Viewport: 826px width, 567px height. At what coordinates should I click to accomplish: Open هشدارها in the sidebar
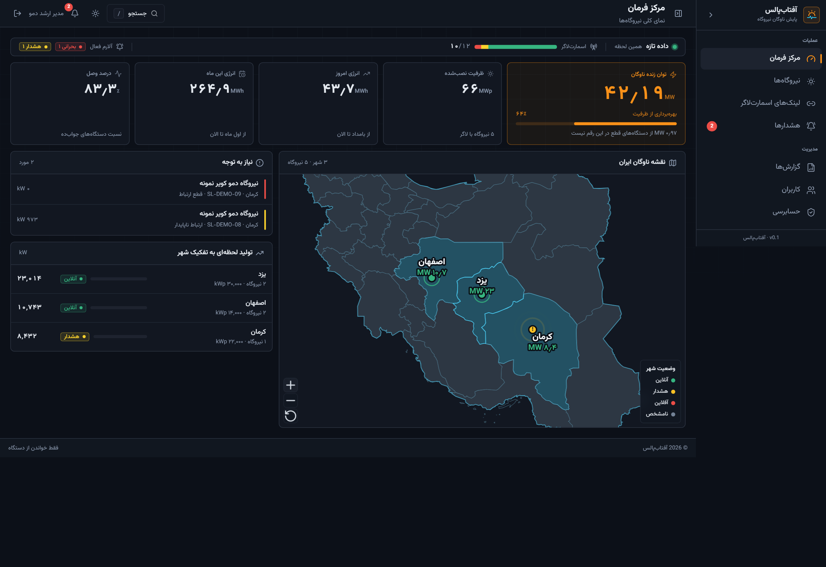click(x=761, y=126)
